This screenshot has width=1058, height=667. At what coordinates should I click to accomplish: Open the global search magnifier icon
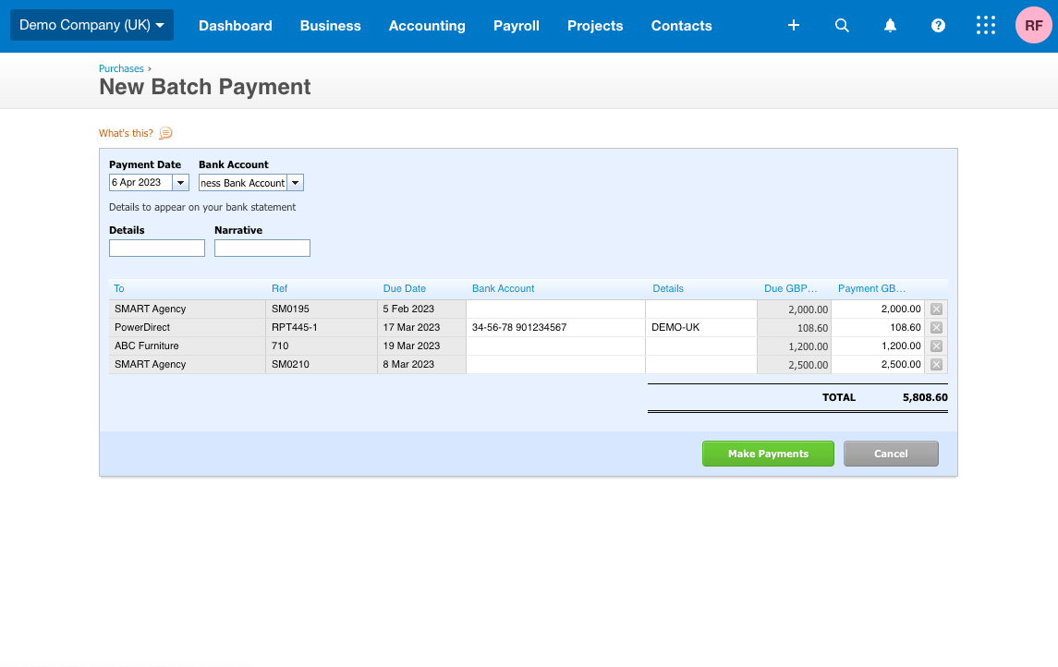[x=842, y=25]
